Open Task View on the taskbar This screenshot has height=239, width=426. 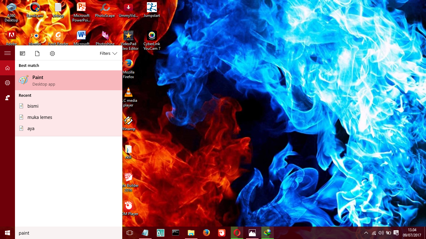coord(130,233)
